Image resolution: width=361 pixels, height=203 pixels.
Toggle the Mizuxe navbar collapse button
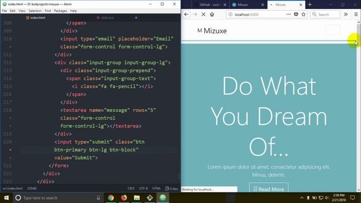click(333, 30)
